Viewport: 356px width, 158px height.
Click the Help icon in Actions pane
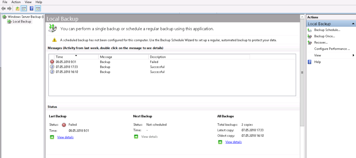pyautogui.click(x=309, y=62)
